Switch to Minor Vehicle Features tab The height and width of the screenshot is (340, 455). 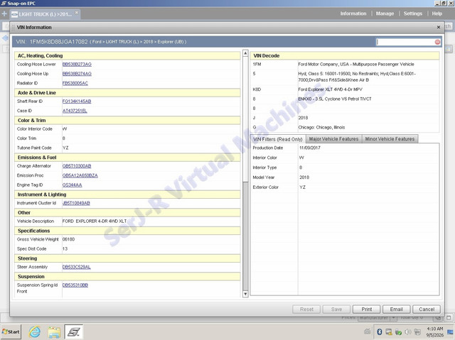390,139
